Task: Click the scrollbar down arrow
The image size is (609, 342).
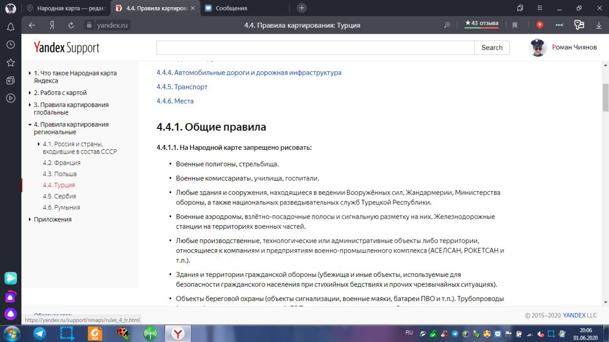Action: click(605, 303)
